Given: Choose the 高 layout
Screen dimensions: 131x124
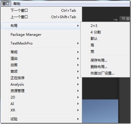Looking at the screenshot, I should pyautogui.click(x=105, y=45).
